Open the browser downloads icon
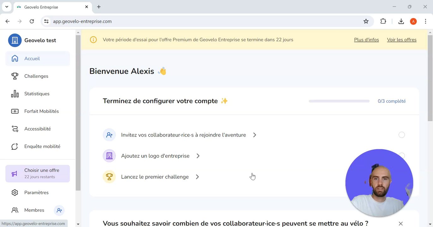Image resolution: width=433 pixels, height=227 pixels. tap(401, 21)
